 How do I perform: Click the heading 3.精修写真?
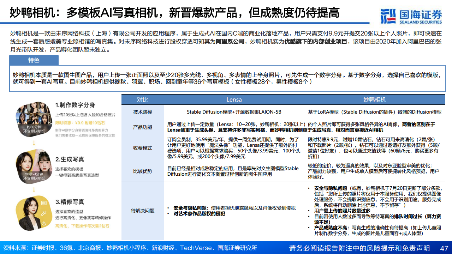[70, 202]
